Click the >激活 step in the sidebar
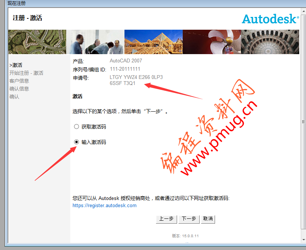306x250 pixels. 16,65
